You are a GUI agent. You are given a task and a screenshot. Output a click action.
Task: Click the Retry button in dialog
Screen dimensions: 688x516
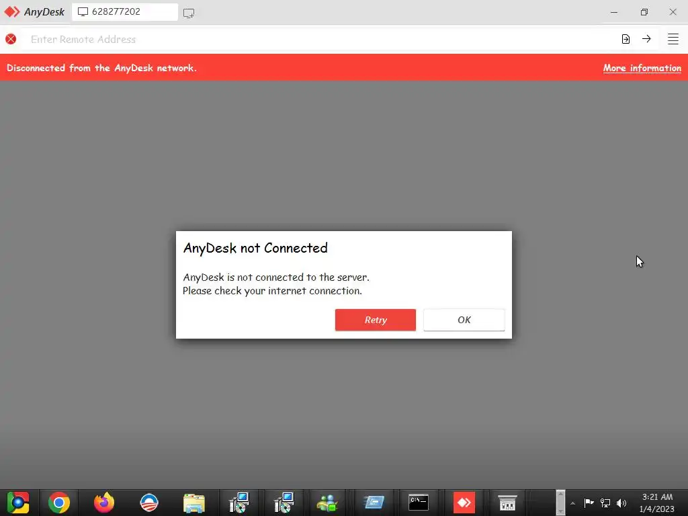coord(375,320)
